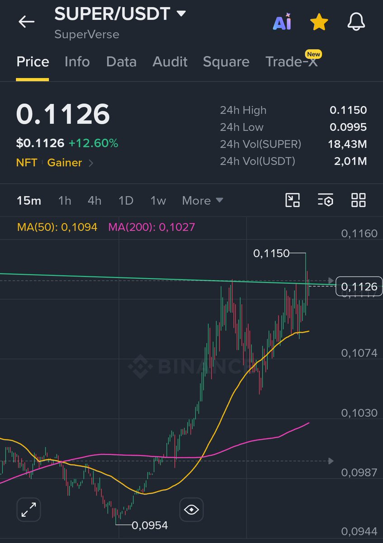The image size is (383, 543).
Task: Tap the 0,1160 axis label
Action: point(359,233)
